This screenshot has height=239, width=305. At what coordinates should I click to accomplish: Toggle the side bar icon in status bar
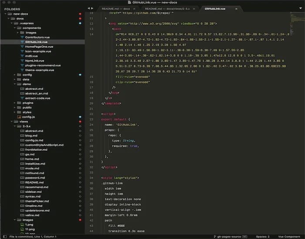click(x=5, y=236)
